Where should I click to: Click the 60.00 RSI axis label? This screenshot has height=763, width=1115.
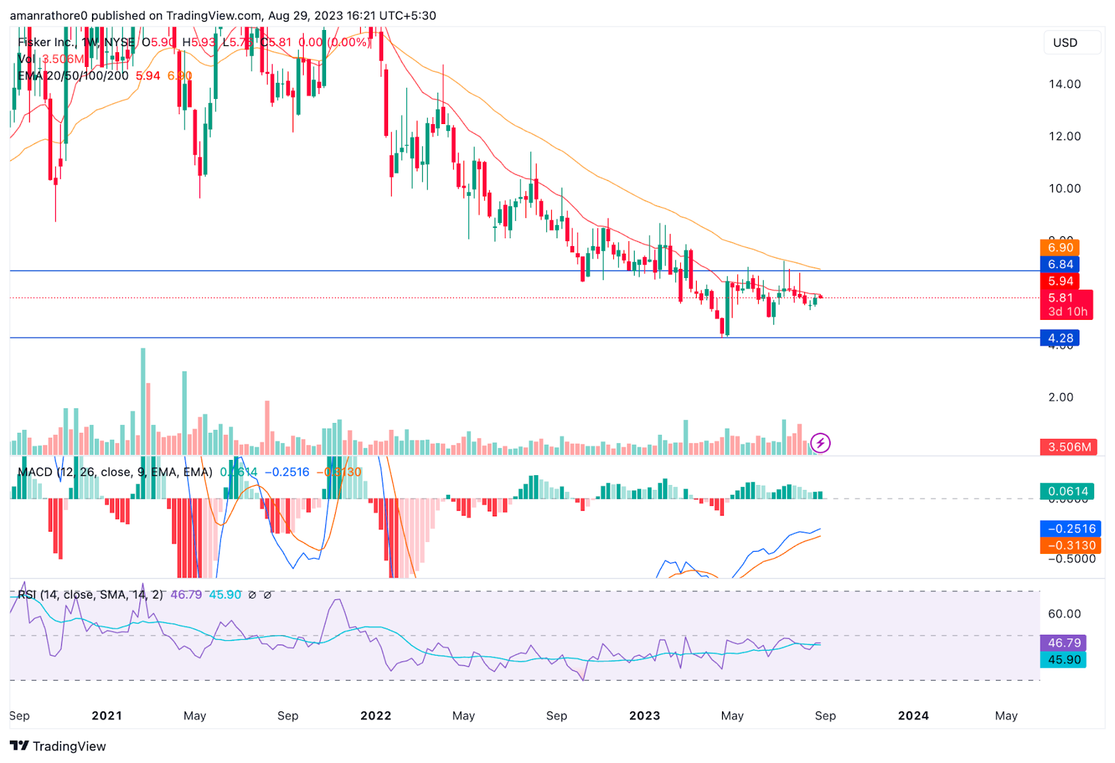1065,613
